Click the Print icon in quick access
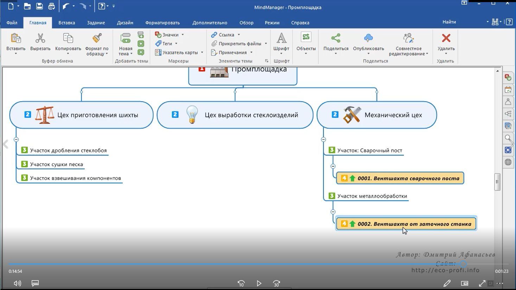 (51, 6)
